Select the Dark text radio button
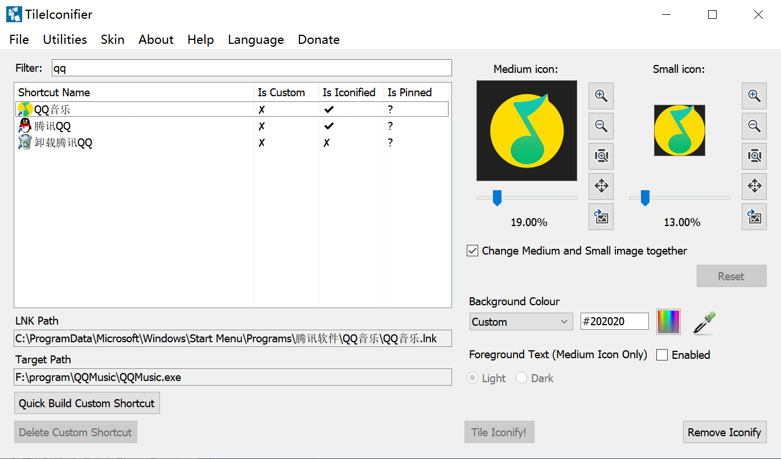The height and width of the screenshot is (459, 781). [x=521, y=378]
